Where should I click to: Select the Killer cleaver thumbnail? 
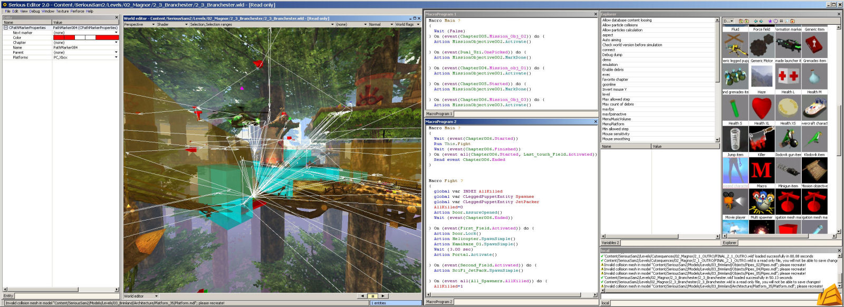pos(761,139)
